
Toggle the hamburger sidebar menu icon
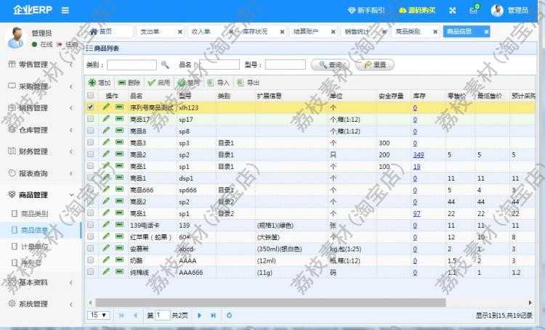pos(65,10)
